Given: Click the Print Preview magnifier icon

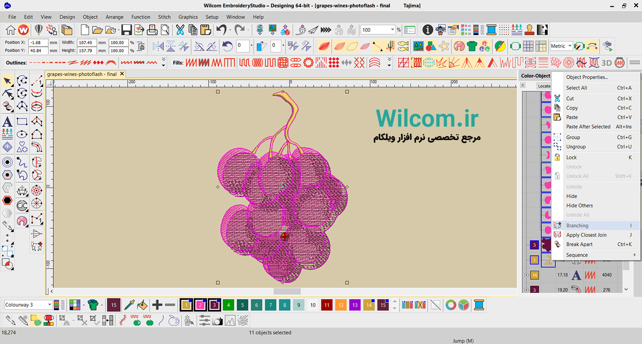Looking at the screenshot, I should point(165,30).
